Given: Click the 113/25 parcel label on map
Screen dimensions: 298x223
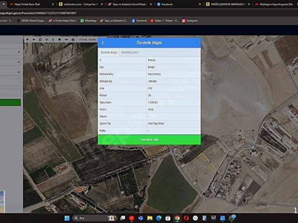Looking at the screenshot, I should [x=208, y=162].
